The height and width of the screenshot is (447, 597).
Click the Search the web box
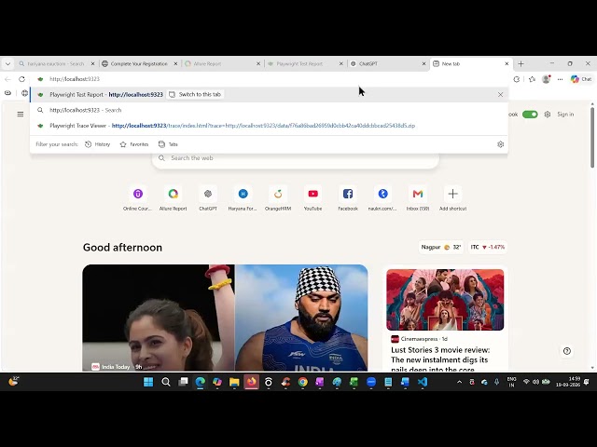296,158
